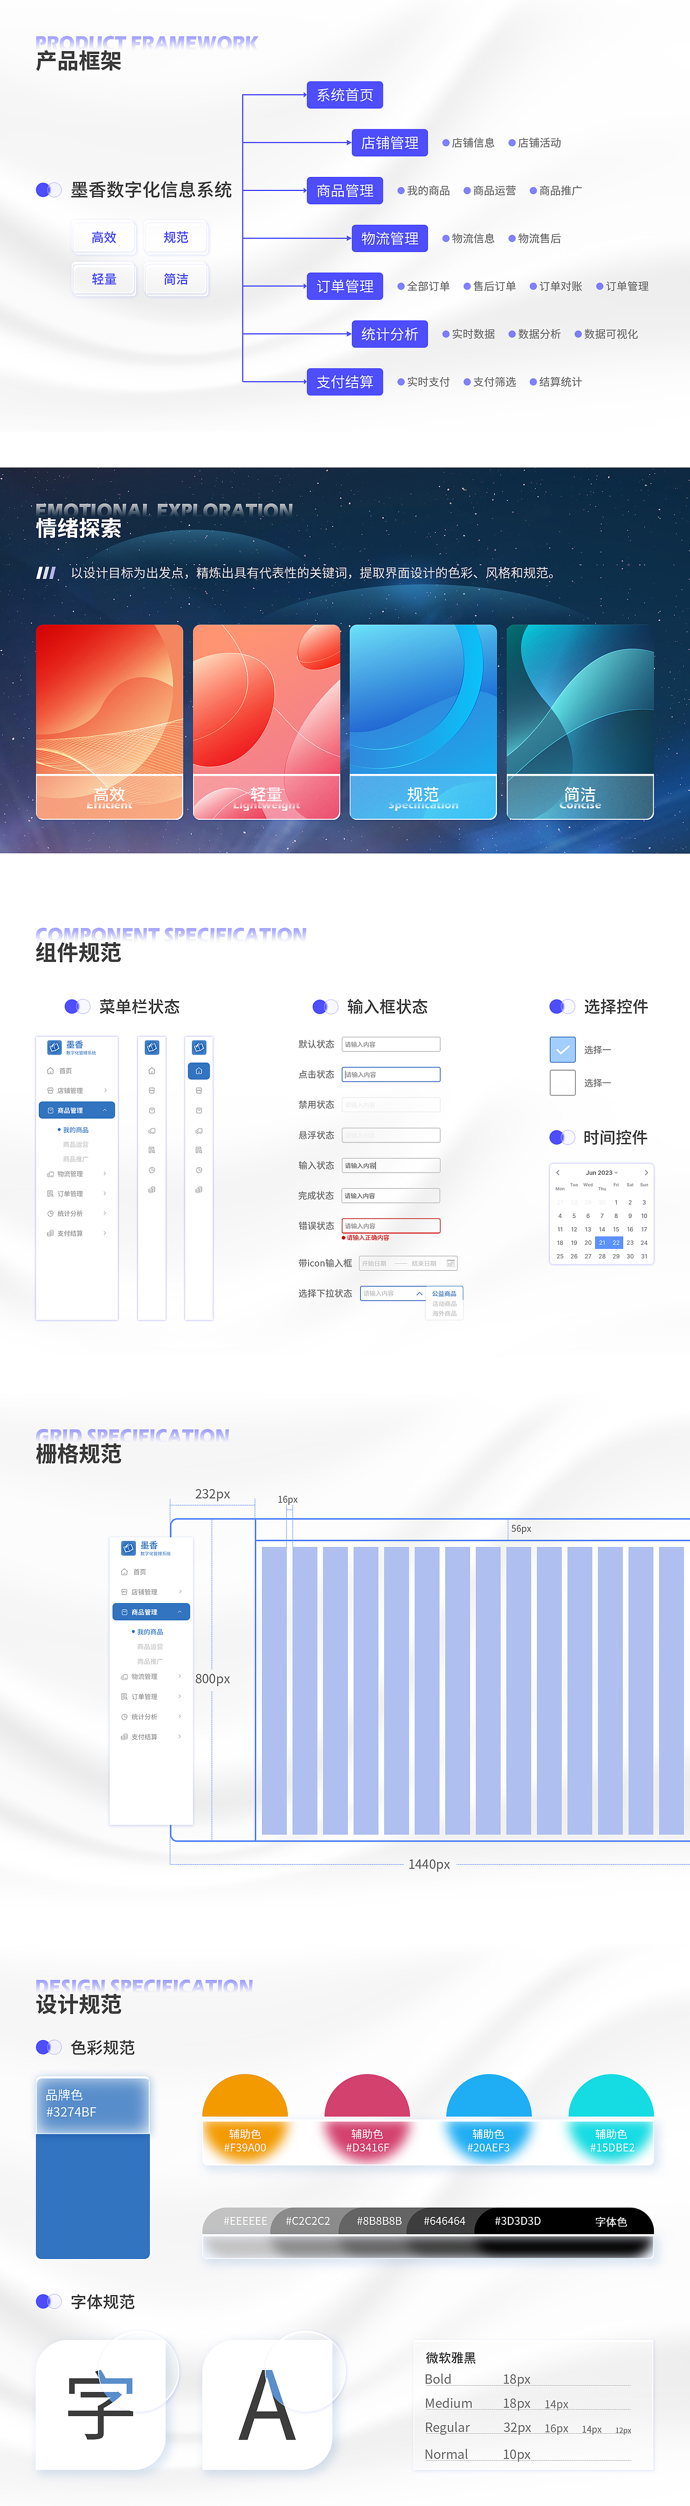Screen dimensions: 690x2506
Task: Go to the next month in the calendar
Action: [x=646, y=1172]
